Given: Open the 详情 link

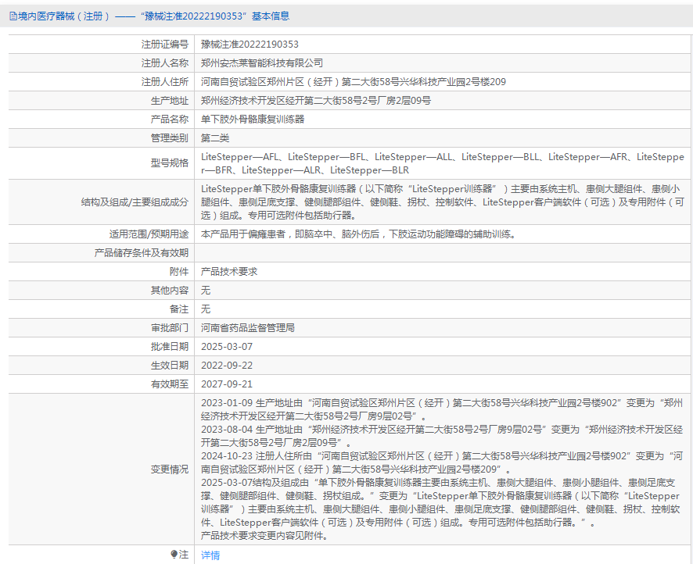Looking at the screenshot, I should coord(210,555).
